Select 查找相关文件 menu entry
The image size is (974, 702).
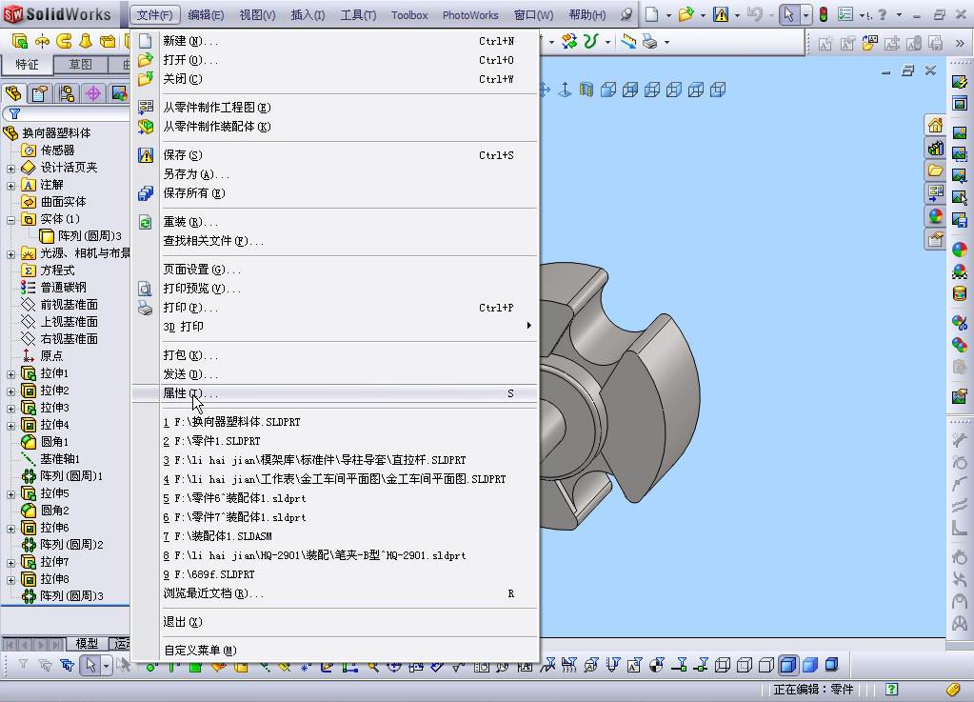(x=335, y=241)
